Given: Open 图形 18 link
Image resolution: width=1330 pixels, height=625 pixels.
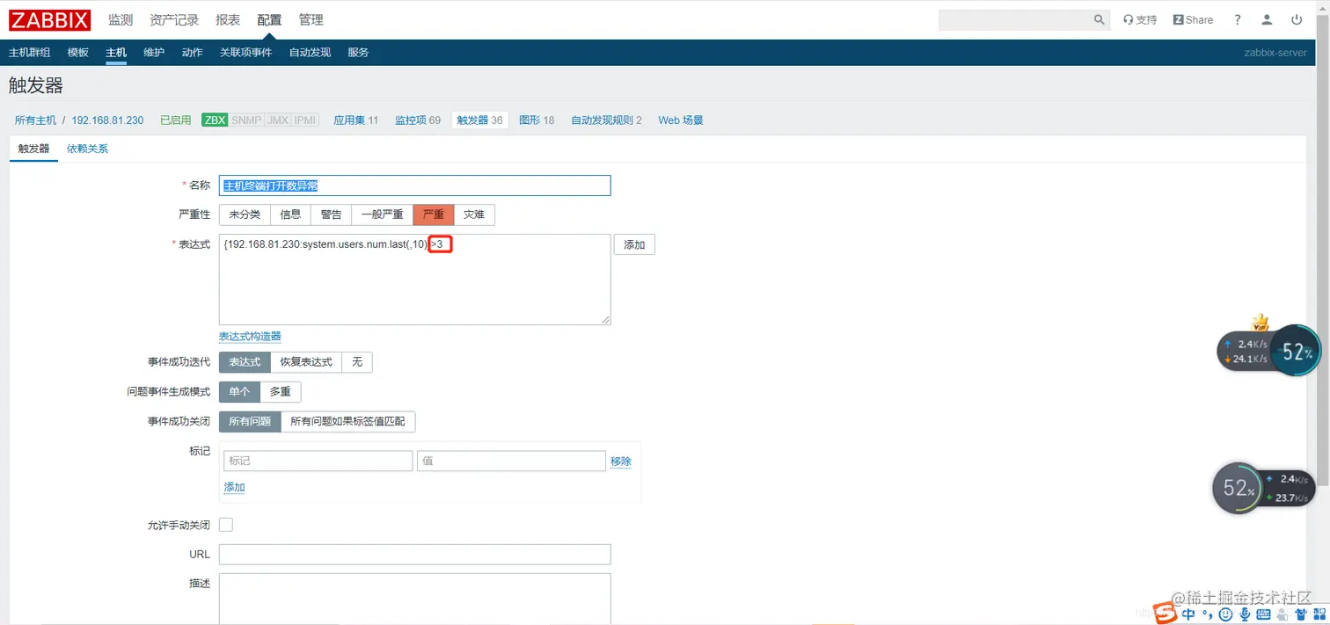Looking at the screenshot, I should click(x=537, y=120).
